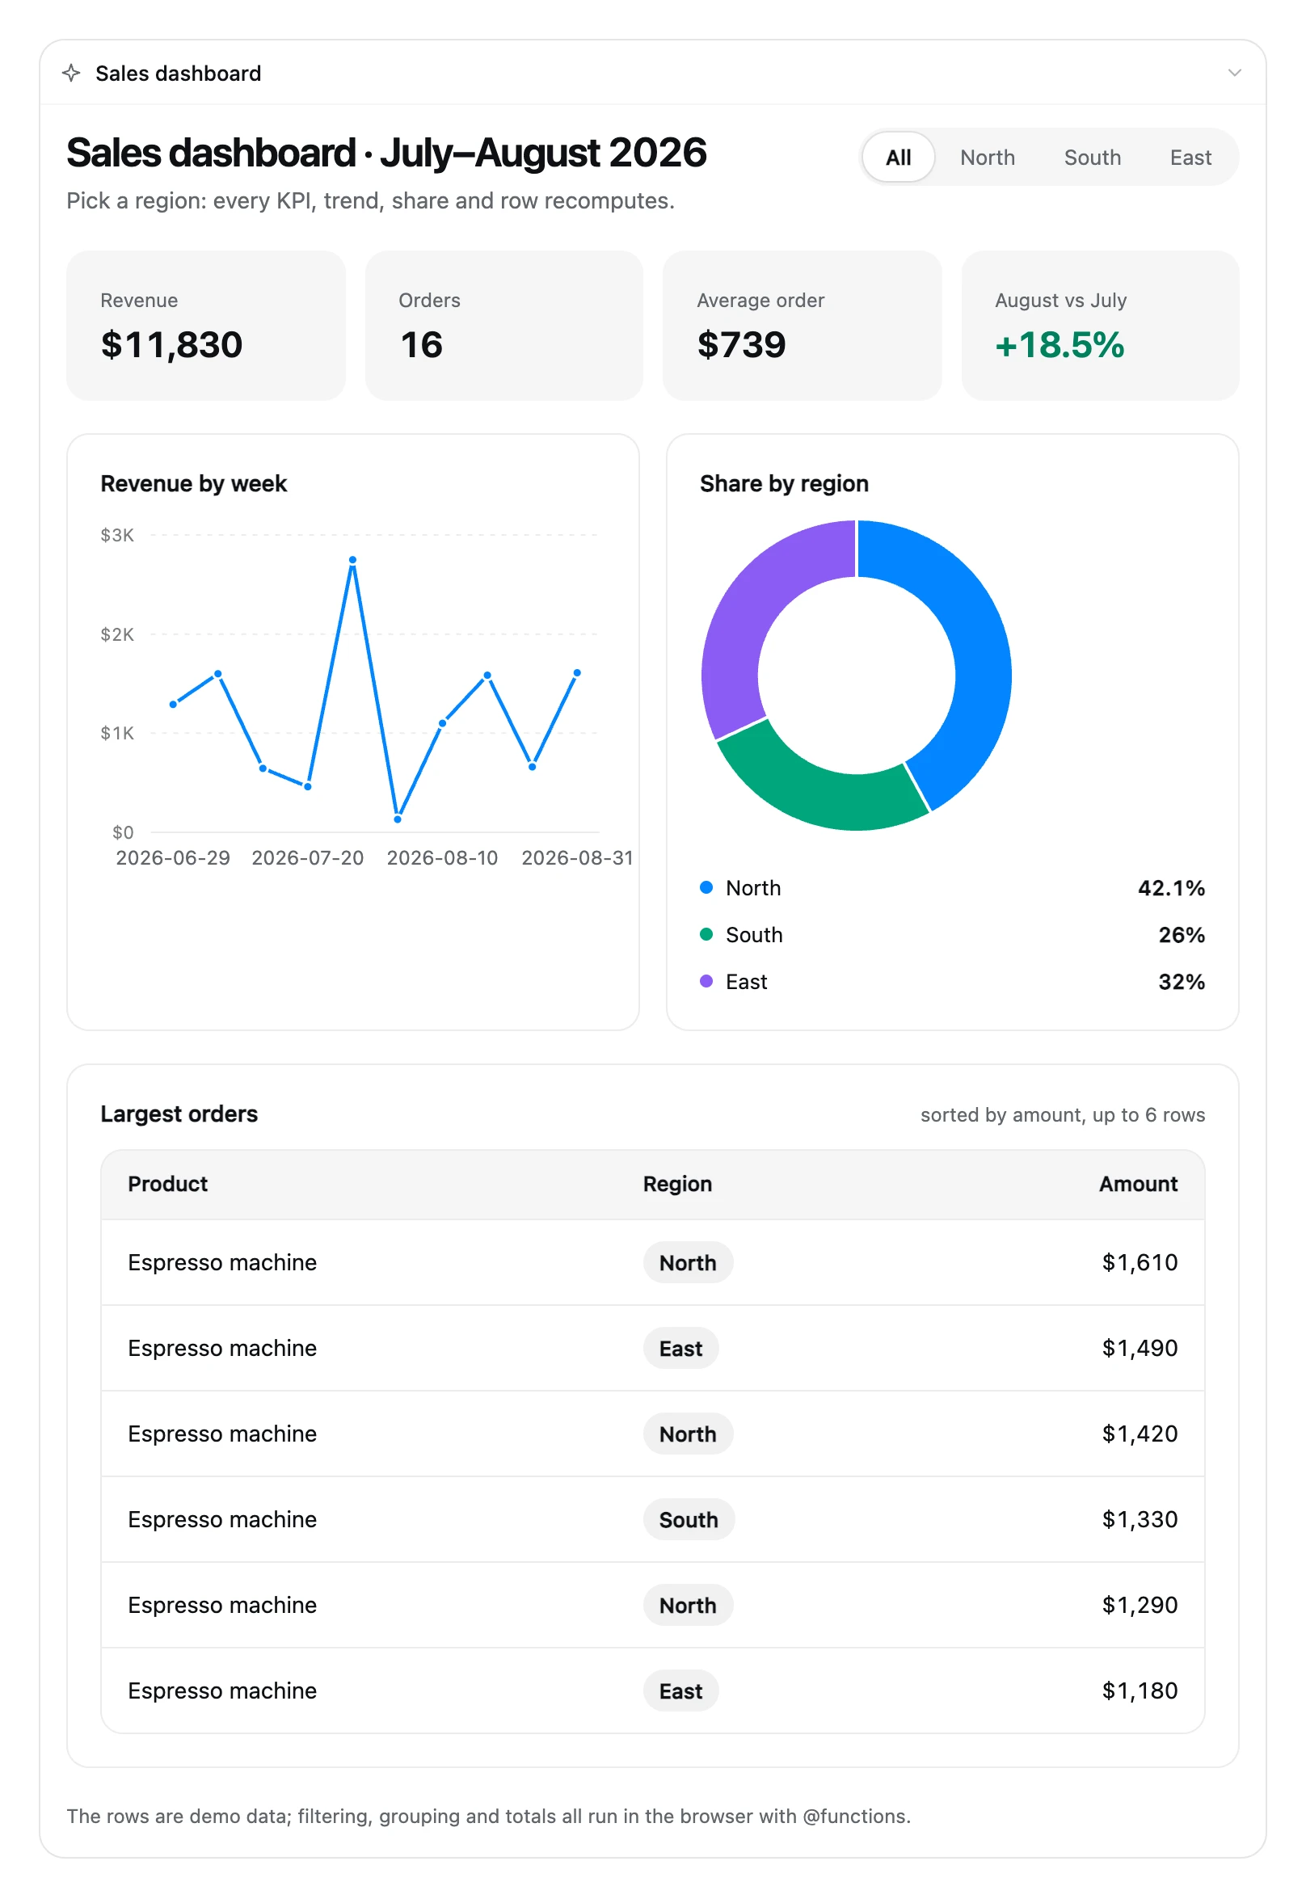Screen dimensions: 1306x1899
Task: Click the Product column header
Action: [168, 1183]
